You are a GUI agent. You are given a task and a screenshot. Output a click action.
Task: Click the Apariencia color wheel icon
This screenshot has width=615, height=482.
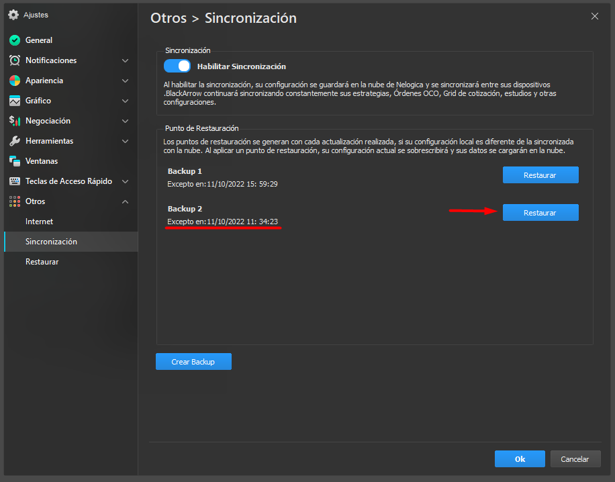14,81
